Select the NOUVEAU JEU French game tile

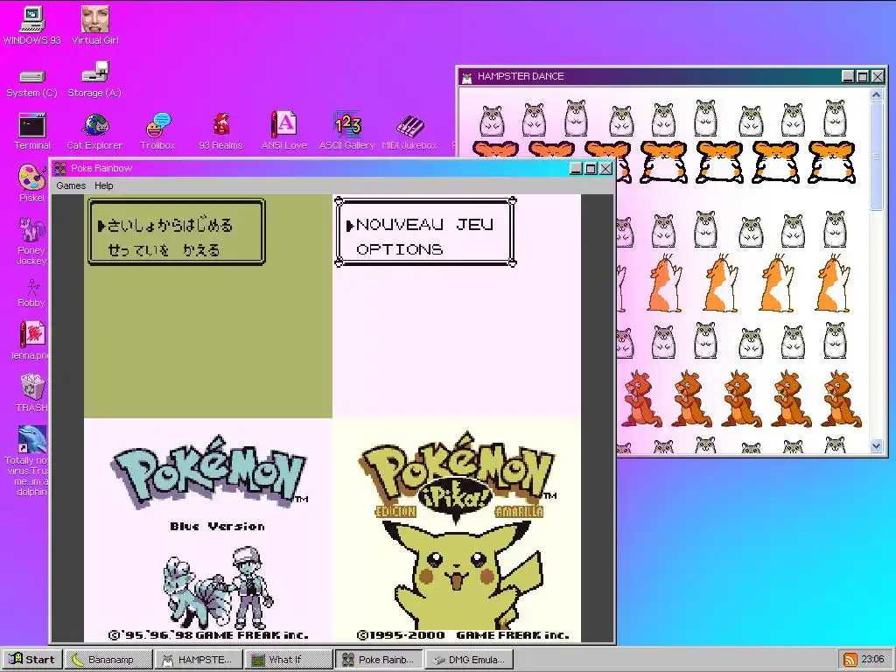457,306
